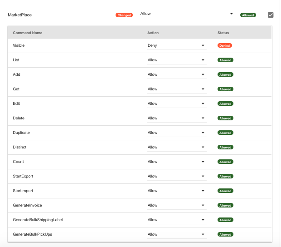Image resolution: width=281 pixels, height=247 pixels.
Task: Open the Visible action dropdown
Action: point(177,45)
